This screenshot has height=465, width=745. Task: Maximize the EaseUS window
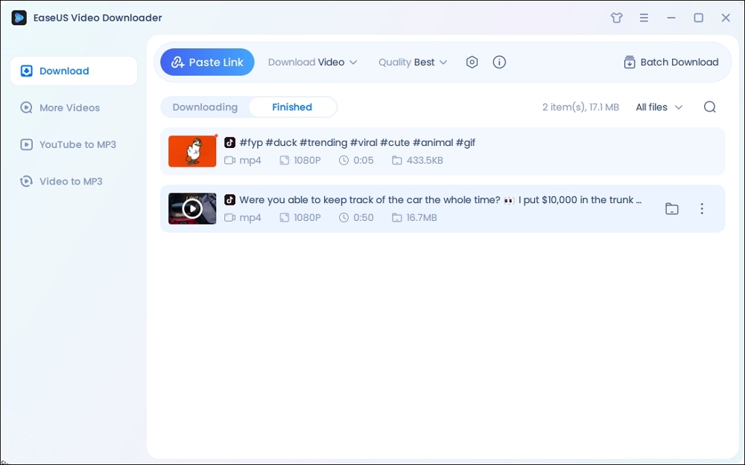click(699, 18)
